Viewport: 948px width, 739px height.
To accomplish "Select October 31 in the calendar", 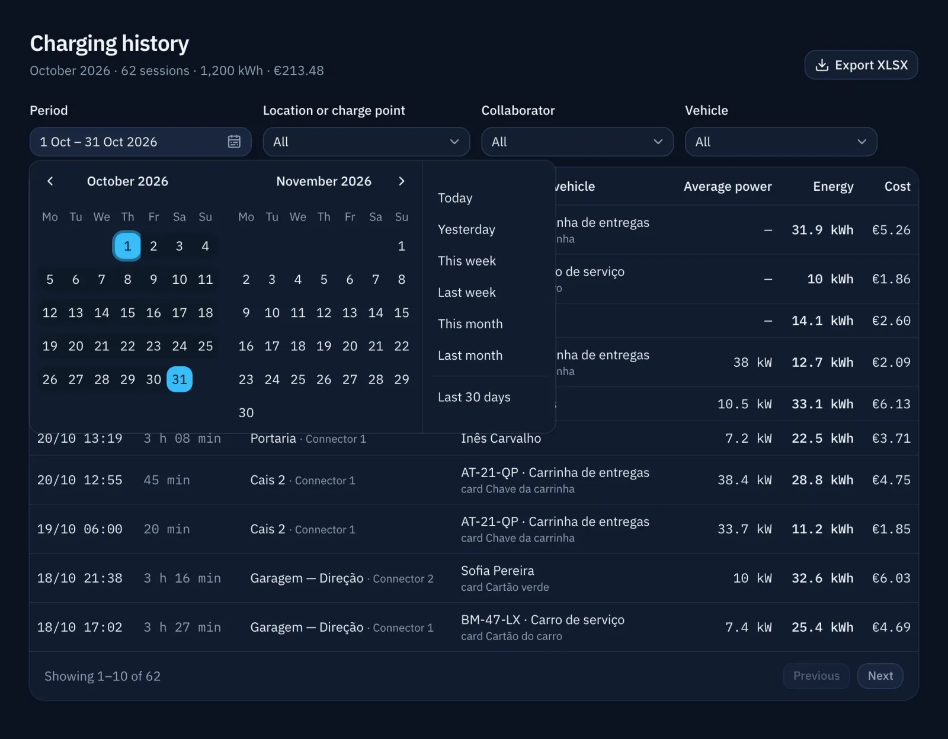I will click(x=180, y=379).
